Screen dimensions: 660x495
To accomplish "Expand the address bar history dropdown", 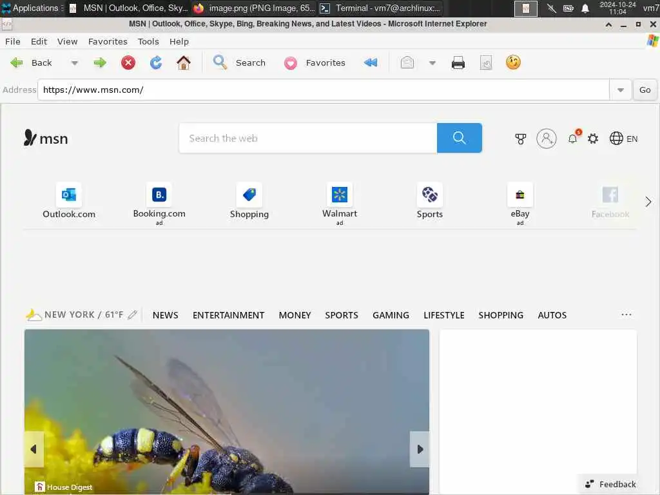I will 621,90.
